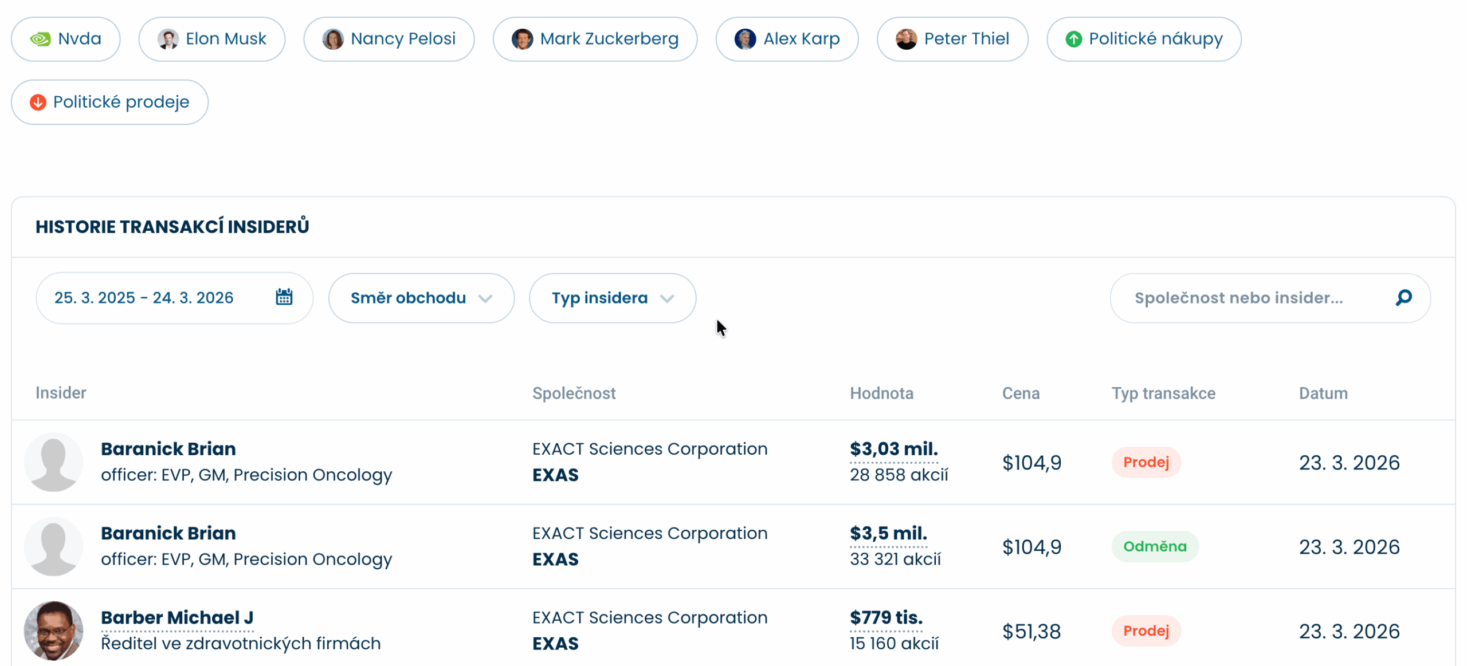Open the calendar icon in date range
Screen dimensions: 1467x666
[284, 297]
